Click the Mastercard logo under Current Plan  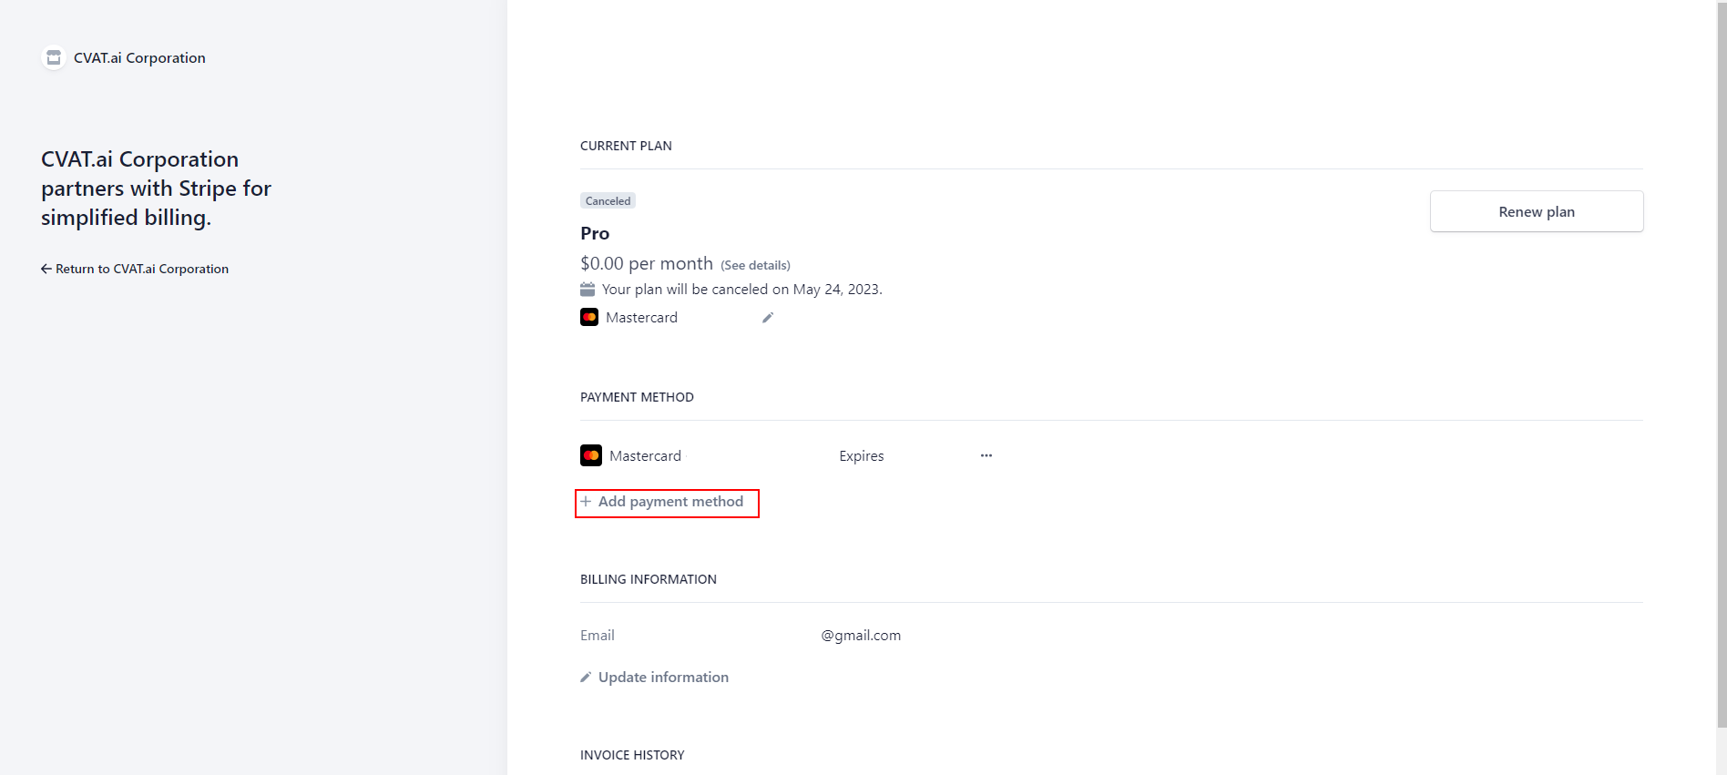tap(589, 318)
